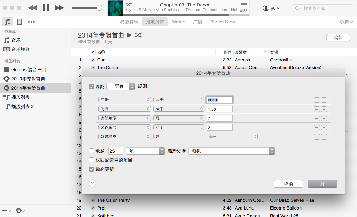Shuffle the 2014年专辑首曲 playlist

pos(138,35)
